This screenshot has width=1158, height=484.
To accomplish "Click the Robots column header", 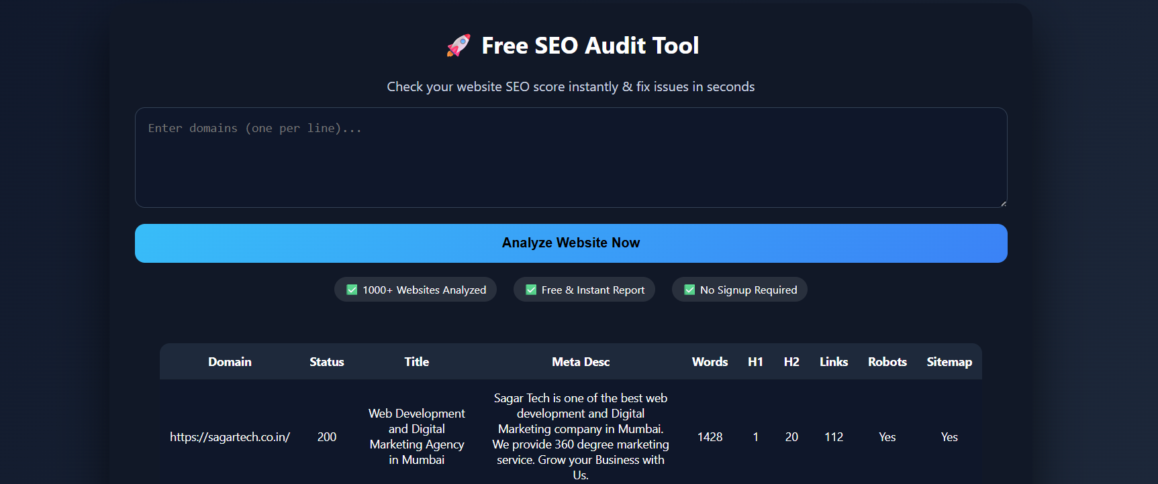I will coord(887,362).
